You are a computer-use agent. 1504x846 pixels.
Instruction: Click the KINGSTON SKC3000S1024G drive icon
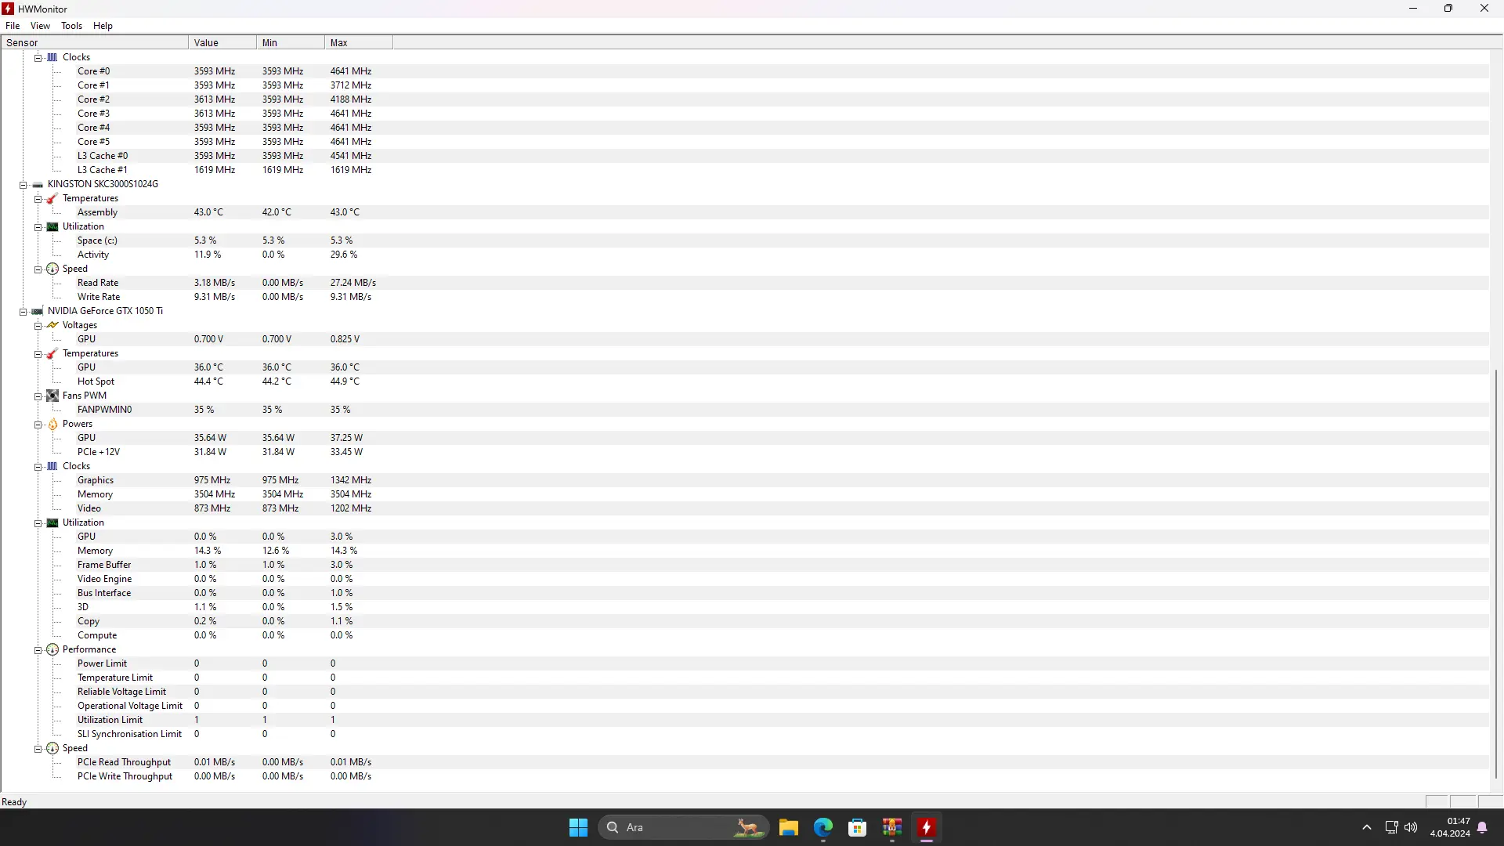coord(38,184)
